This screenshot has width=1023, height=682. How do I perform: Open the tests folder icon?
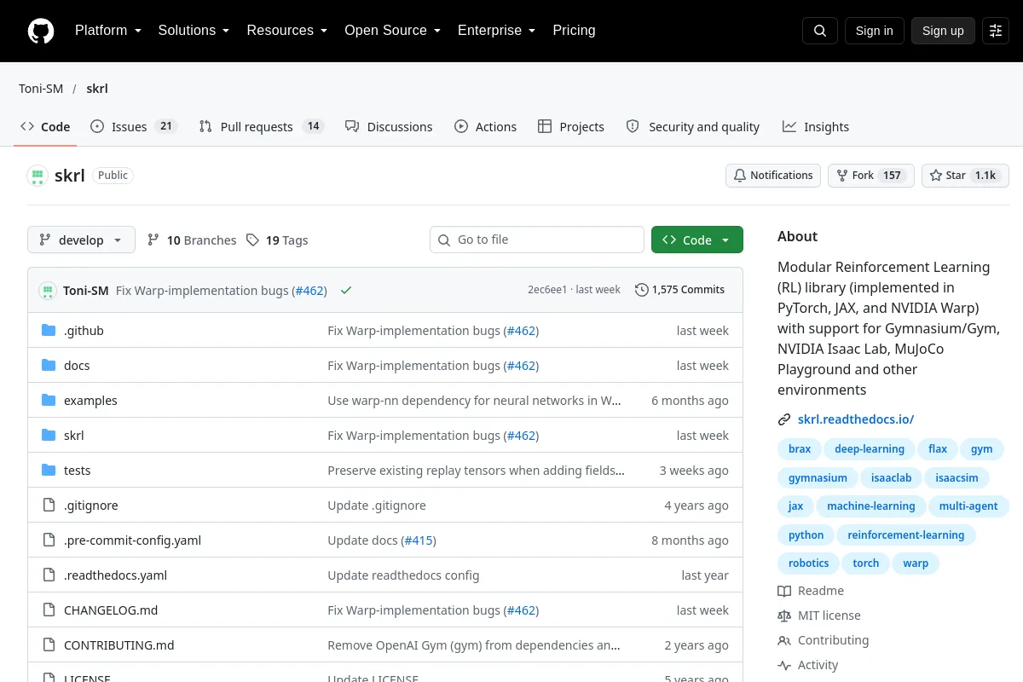49,470
